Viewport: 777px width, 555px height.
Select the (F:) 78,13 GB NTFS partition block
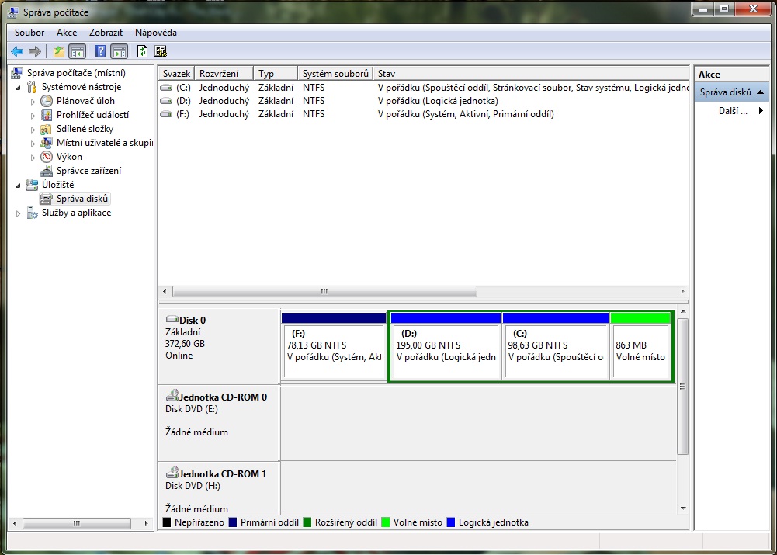coord(334,346)
